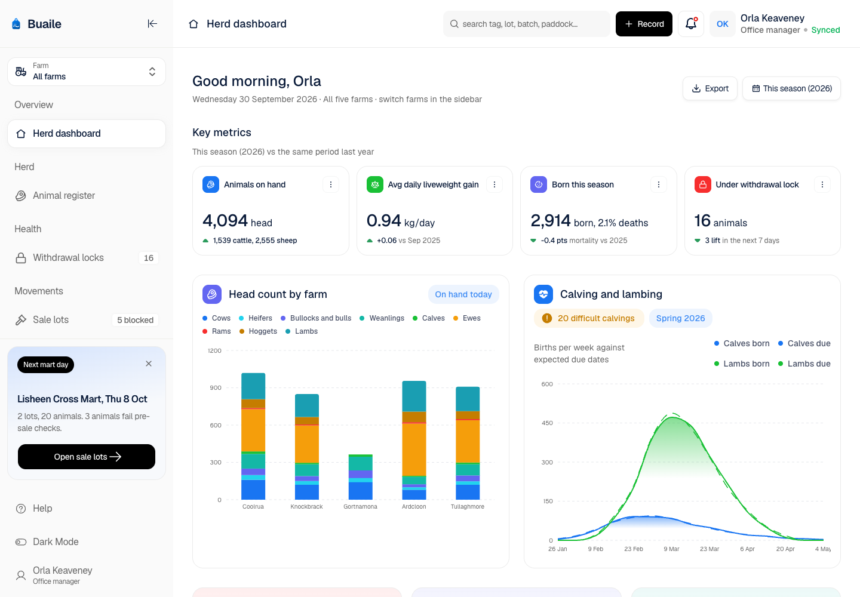
Task: Click the Gortnamona stacked bar
Action: [361, 477]
